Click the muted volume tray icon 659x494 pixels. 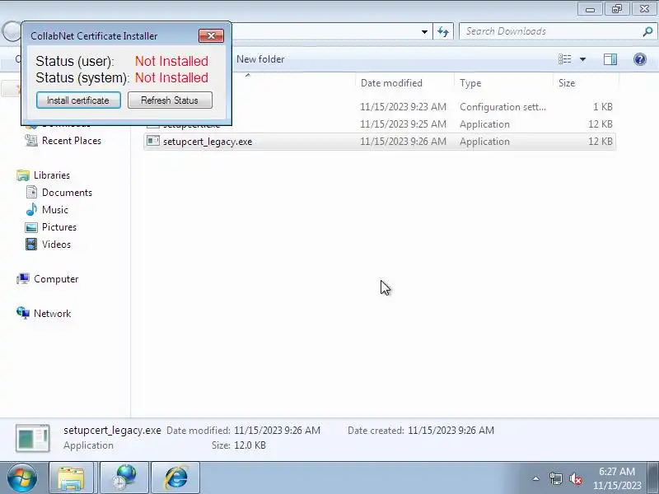pos(575,478)
